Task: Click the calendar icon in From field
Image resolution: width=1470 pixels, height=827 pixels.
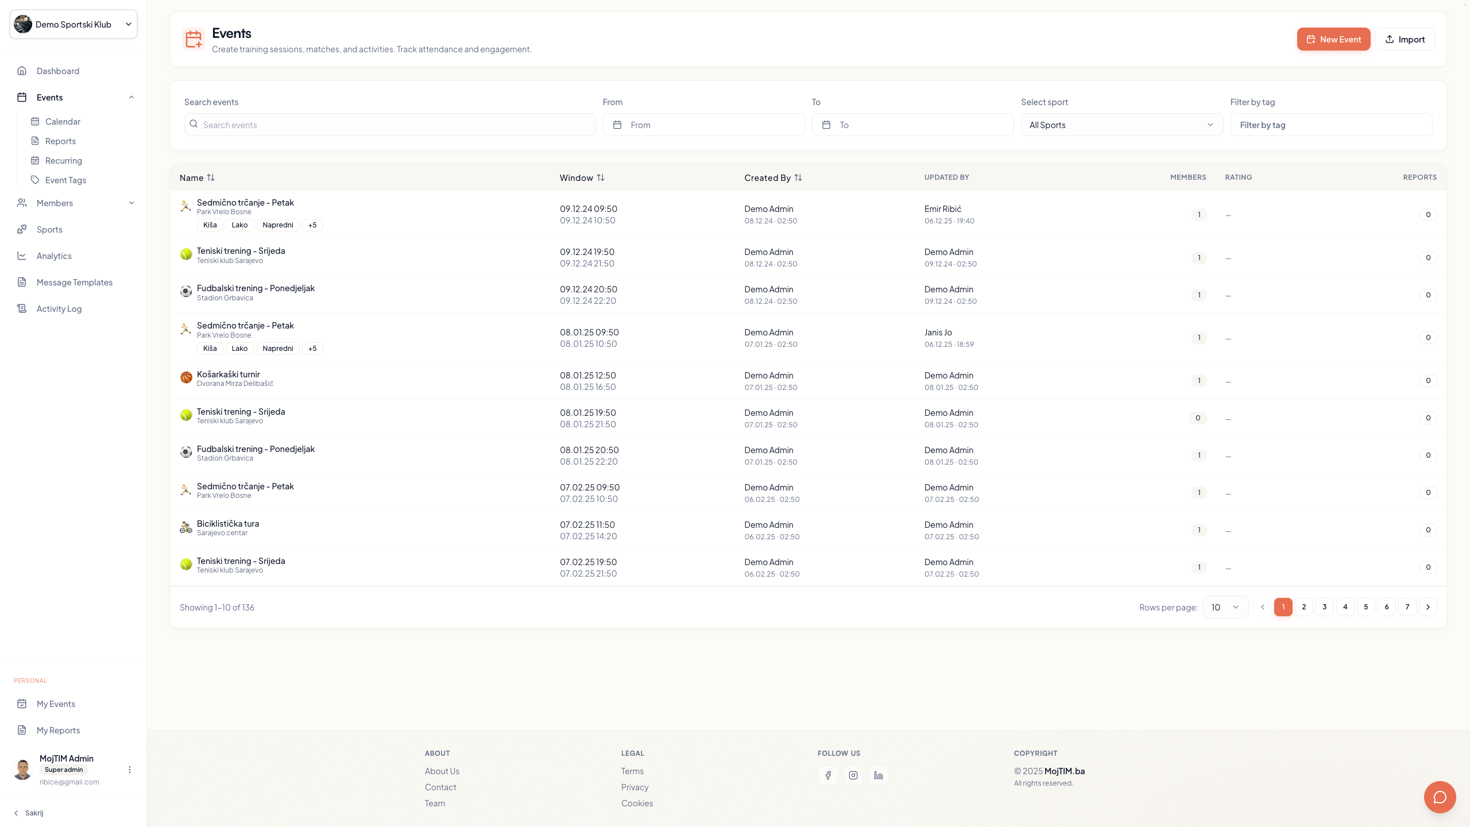Action: coord(617,125)
